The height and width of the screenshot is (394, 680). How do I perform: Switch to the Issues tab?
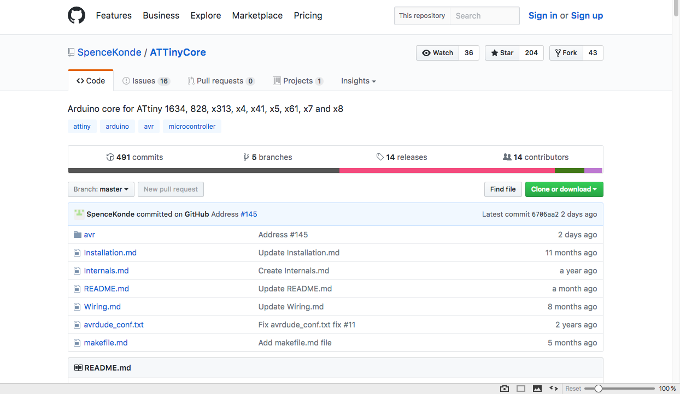[146, 81]
